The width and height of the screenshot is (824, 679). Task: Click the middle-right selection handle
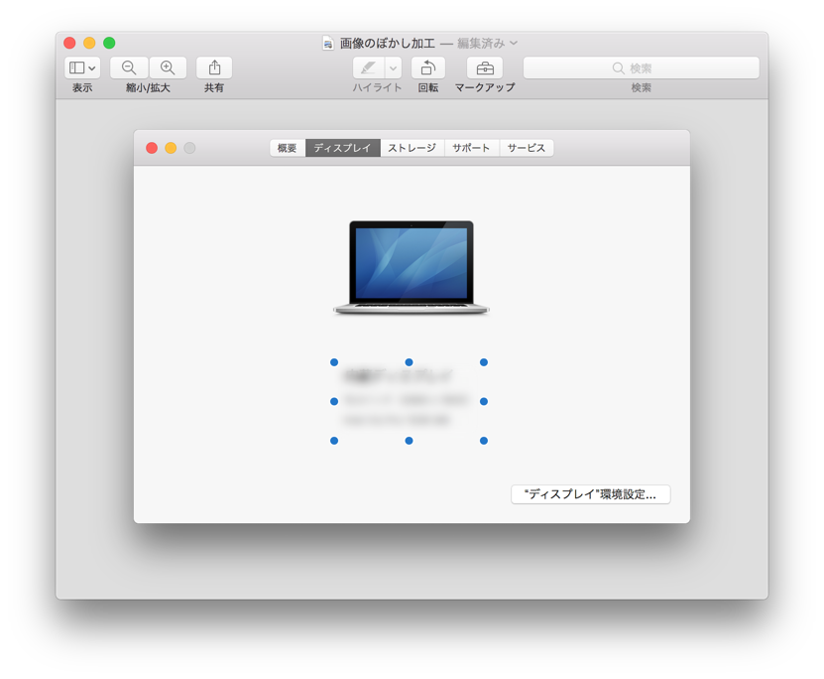pos(484,402)
